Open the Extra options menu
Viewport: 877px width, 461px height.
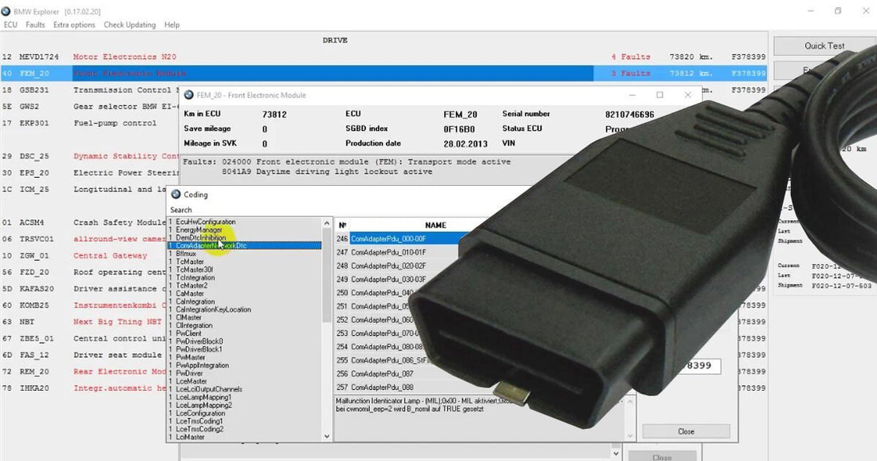tap(74, 25)
